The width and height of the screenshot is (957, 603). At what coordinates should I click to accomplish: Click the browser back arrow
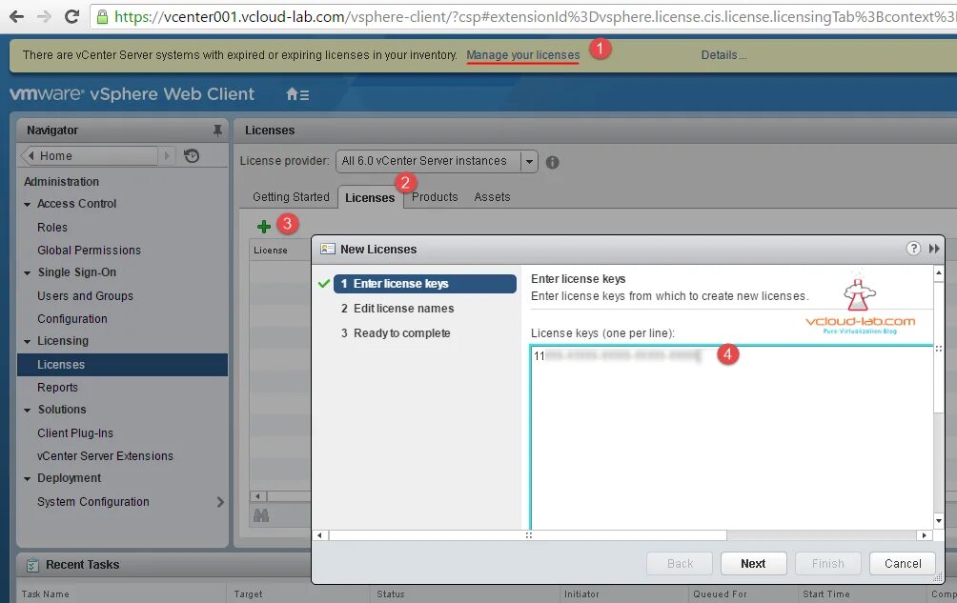click(15, 16)
